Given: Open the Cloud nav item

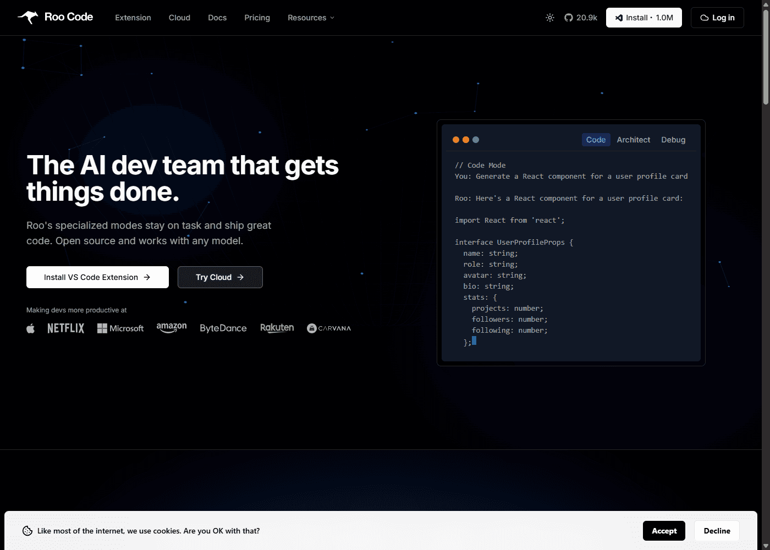Looking at the screenshot, I should click(x=179, y=18).
